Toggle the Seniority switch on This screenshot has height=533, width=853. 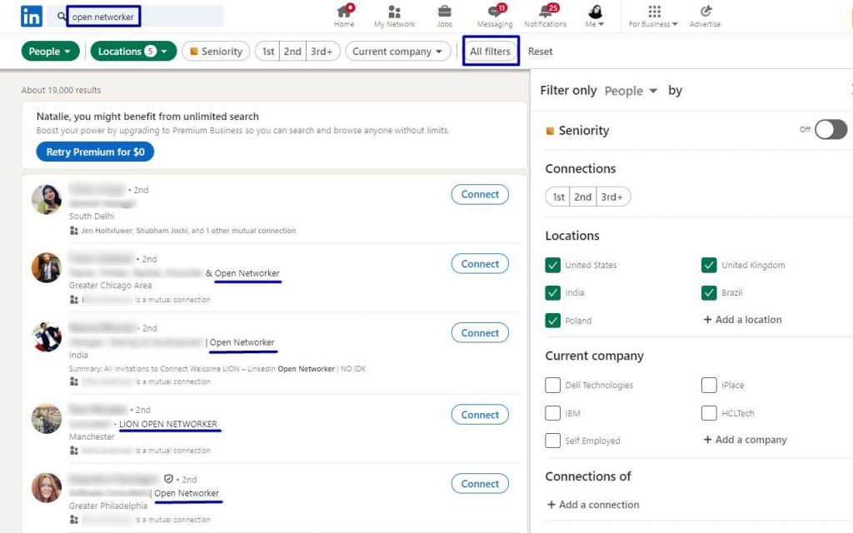(x=831, y=129)
